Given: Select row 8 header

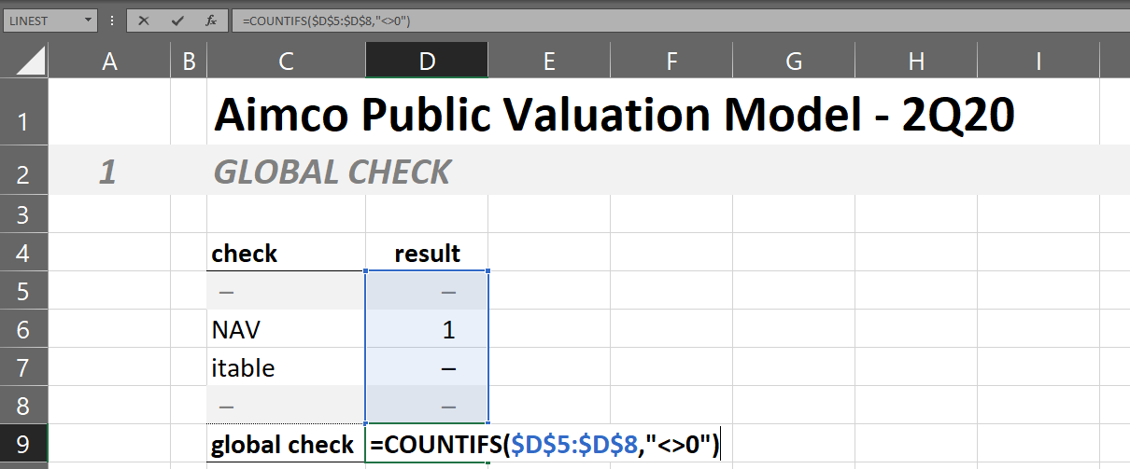Looking at the screenshot, I should (23, 406).
